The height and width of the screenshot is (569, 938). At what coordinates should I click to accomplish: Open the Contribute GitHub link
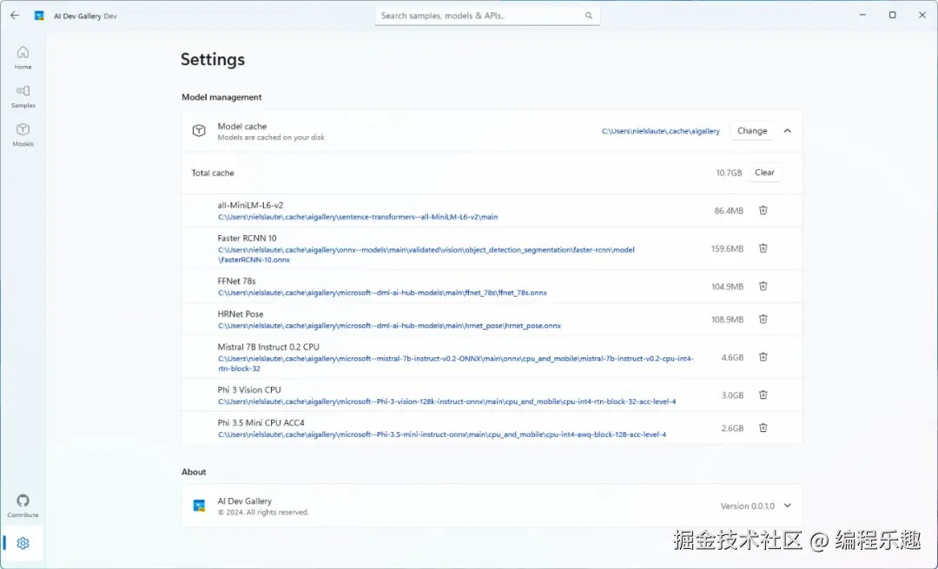click(23, 506)
